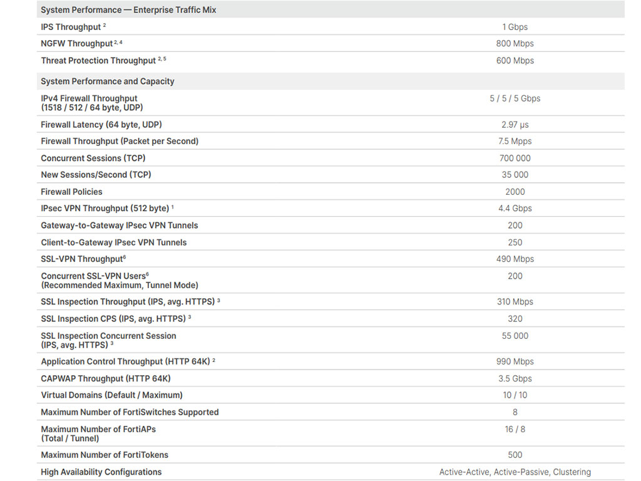Click the Threat Protection Throughput label
Image resolution: width=641 pixels, height=481 pixels.
point(98,61)
